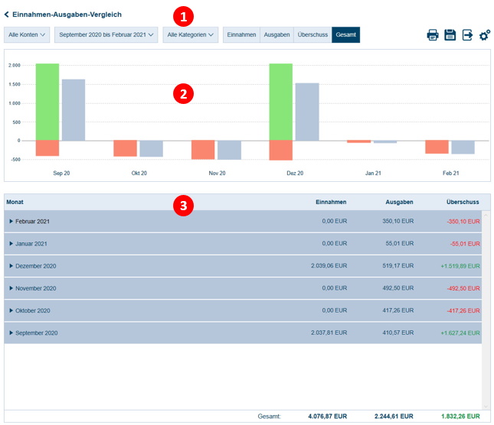
Task: Sort by the Überschuss column header
Action: click(x=463, y=202)
